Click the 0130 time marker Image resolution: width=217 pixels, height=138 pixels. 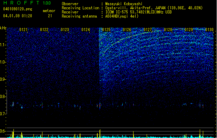click(x=209, y=30)
